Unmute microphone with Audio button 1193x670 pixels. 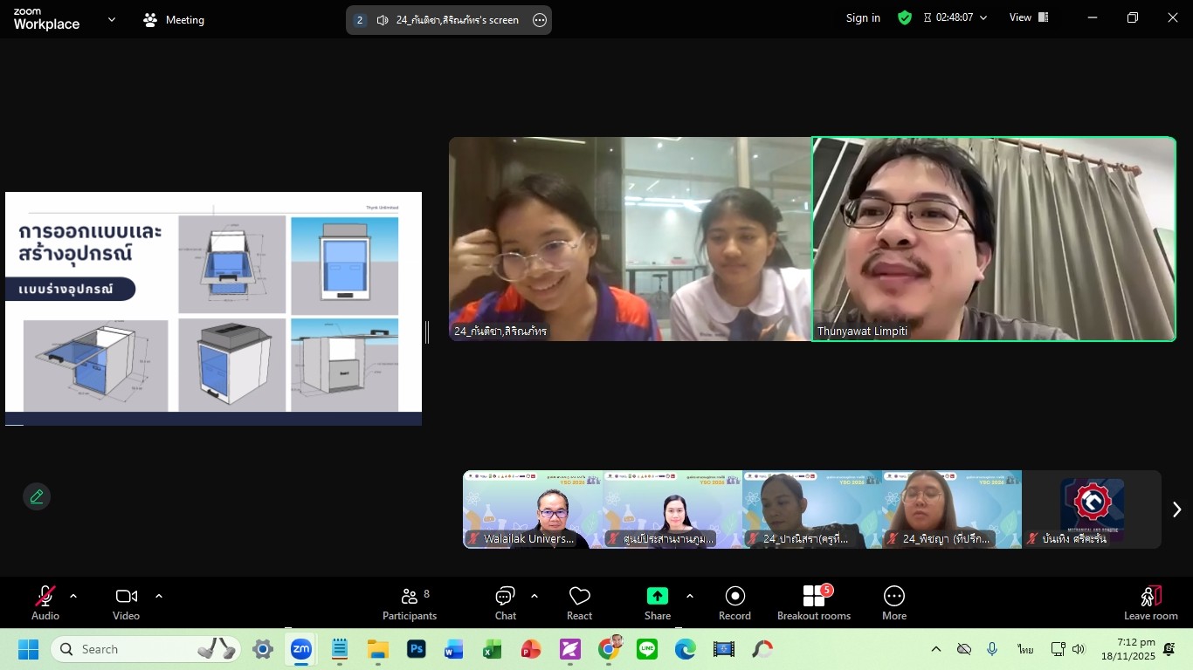(45, 603)
